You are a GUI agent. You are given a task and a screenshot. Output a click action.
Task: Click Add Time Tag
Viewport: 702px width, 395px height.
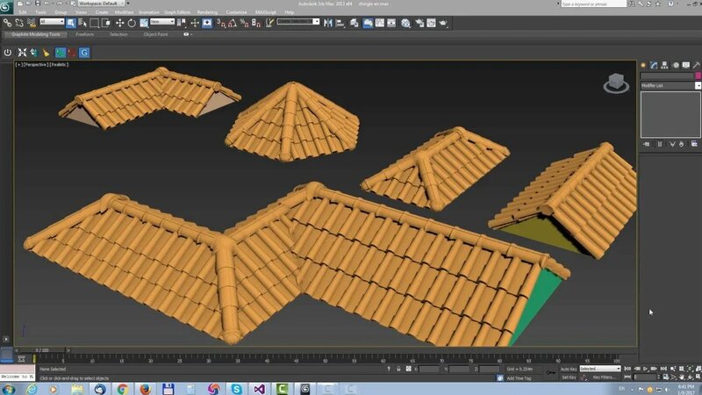519,378
